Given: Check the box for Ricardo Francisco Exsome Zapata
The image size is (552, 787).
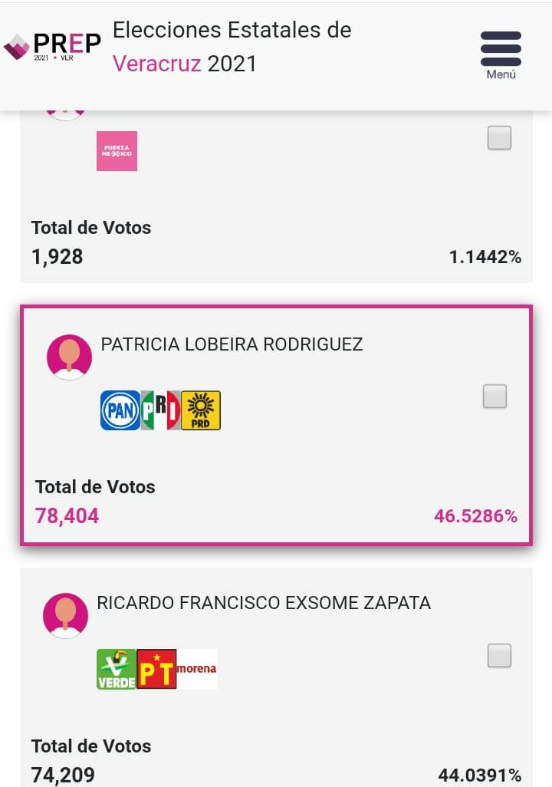Looking at the screenshot, I should pyautogui.click(x=499, y=656).
